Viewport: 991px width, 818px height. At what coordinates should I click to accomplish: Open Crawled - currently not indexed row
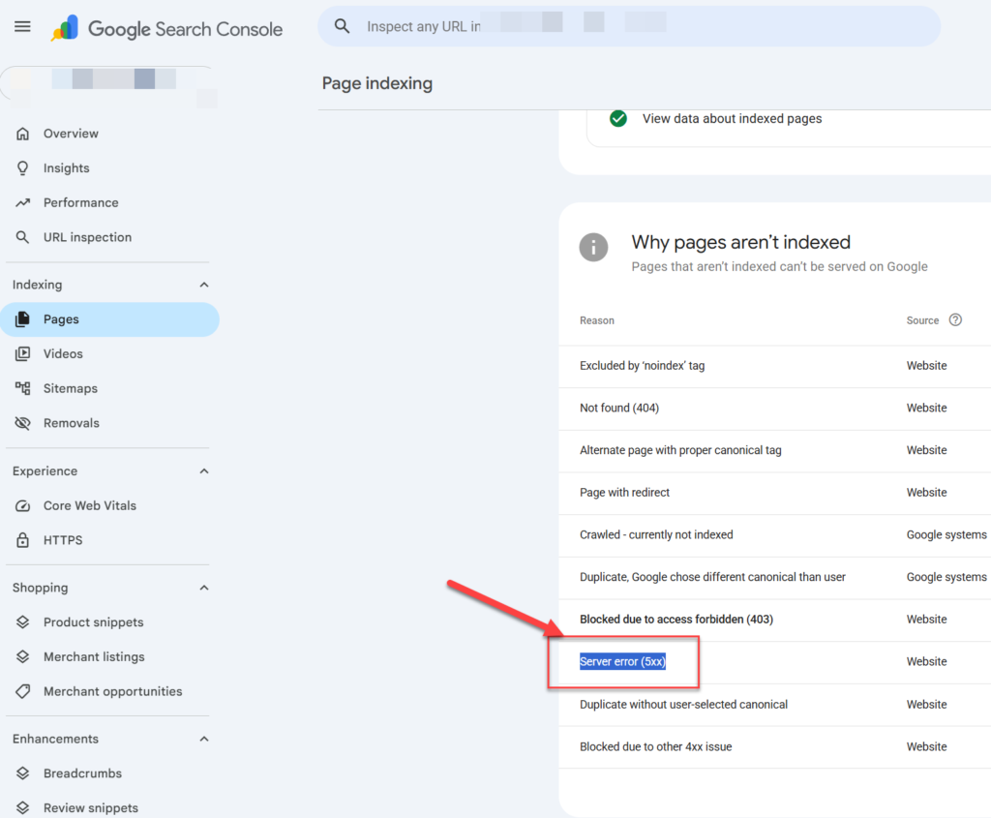pos(775,535)
